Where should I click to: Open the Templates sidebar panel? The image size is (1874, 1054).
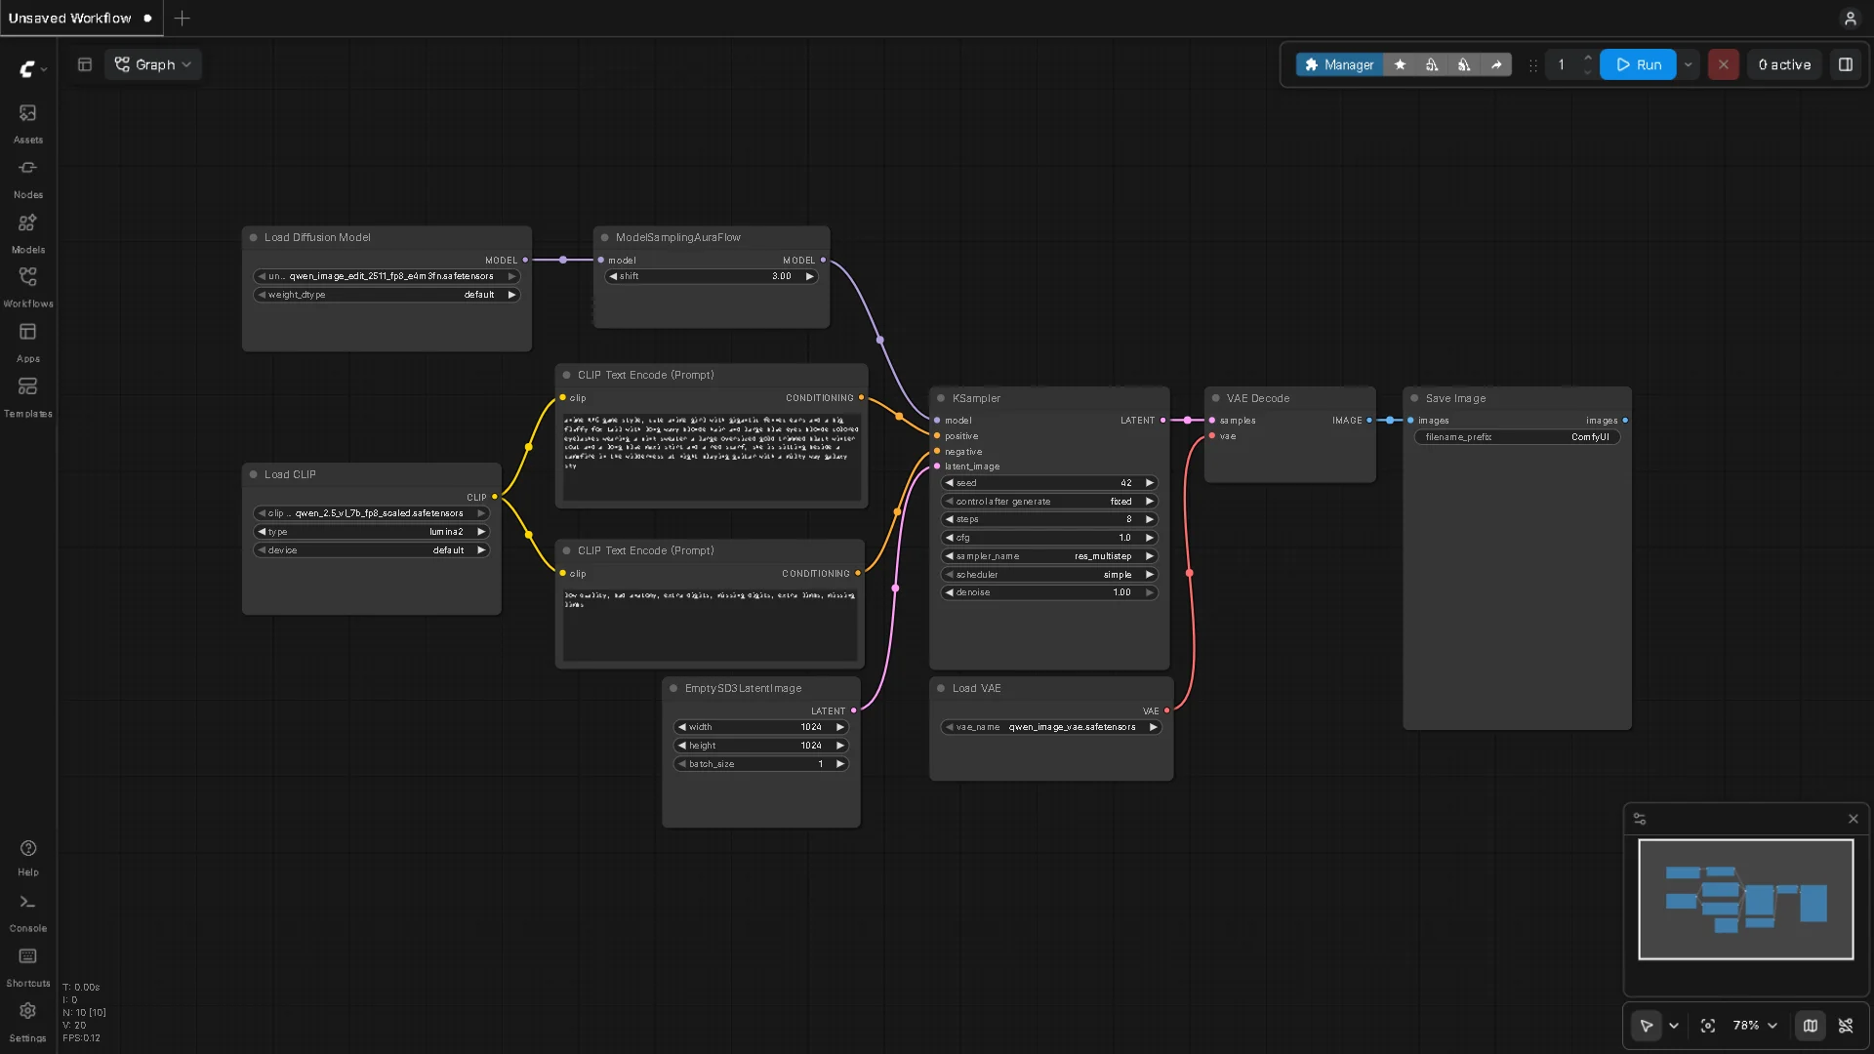27,396
